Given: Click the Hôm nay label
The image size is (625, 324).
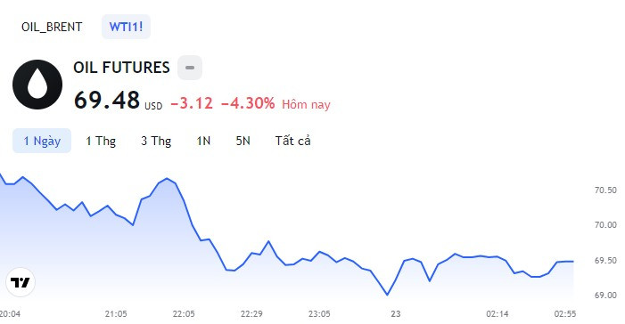Looking at the screenshot, I should [306, 104].
